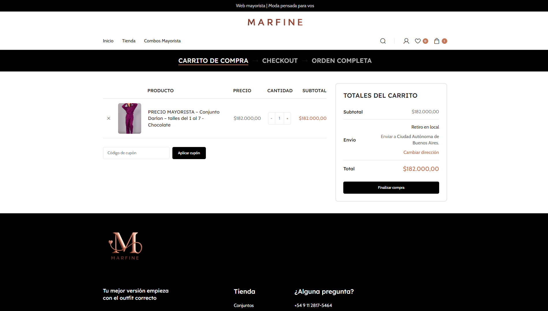Click Finalizar compra button
Image resolution: width=548 pixels, height=311 pixels.
[x=391, y=188]
